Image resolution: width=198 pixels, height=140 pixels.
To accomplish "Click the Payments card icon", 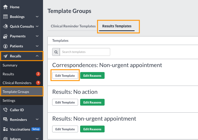I will click(5, 36).
